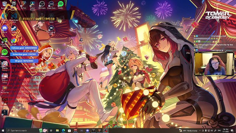This screenshot has height=133, width=236.
Task: Click the Follower goal bar
Action: pos(24,48)
